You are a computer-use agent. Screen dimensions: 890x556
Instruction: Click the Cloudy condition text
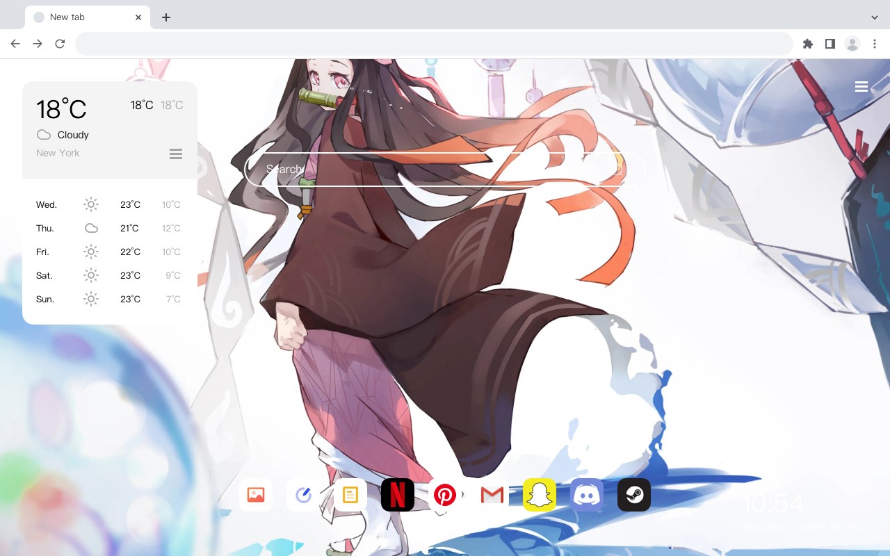73,135
